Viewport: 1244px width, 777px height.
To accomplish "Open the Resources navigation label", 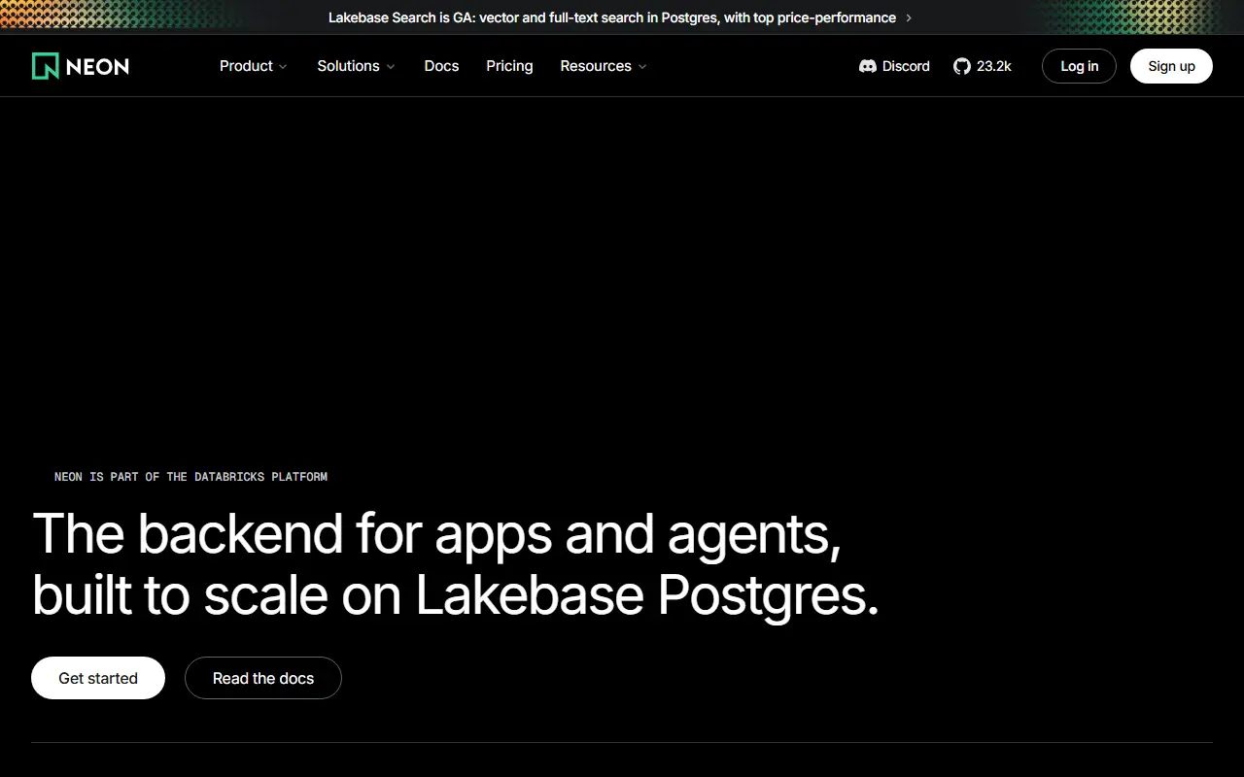I will [596, 66].
